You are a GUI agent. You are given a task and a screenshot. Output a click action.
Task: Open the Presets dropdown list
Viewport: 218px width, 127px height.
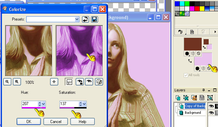(x=77, y=19)
